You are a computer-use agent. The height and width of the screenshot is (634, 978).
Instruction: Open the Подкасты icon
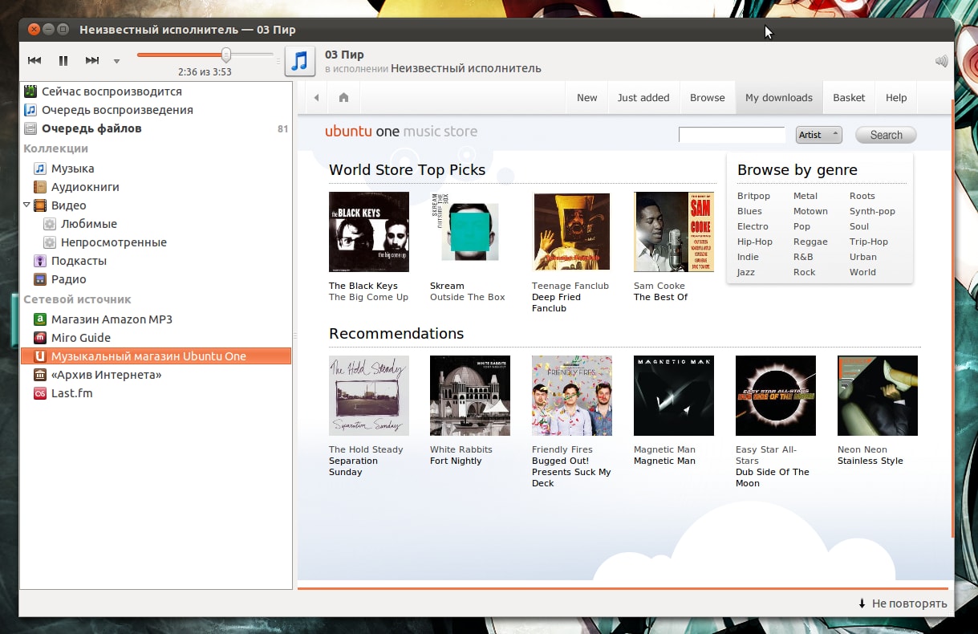click(40, 261)
